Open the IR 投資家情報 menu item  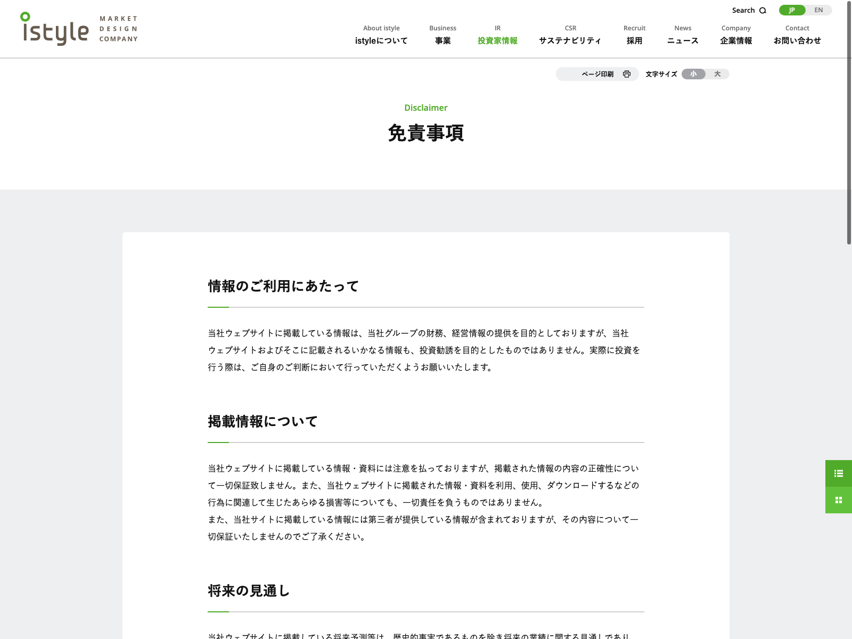tap(497, 35)
